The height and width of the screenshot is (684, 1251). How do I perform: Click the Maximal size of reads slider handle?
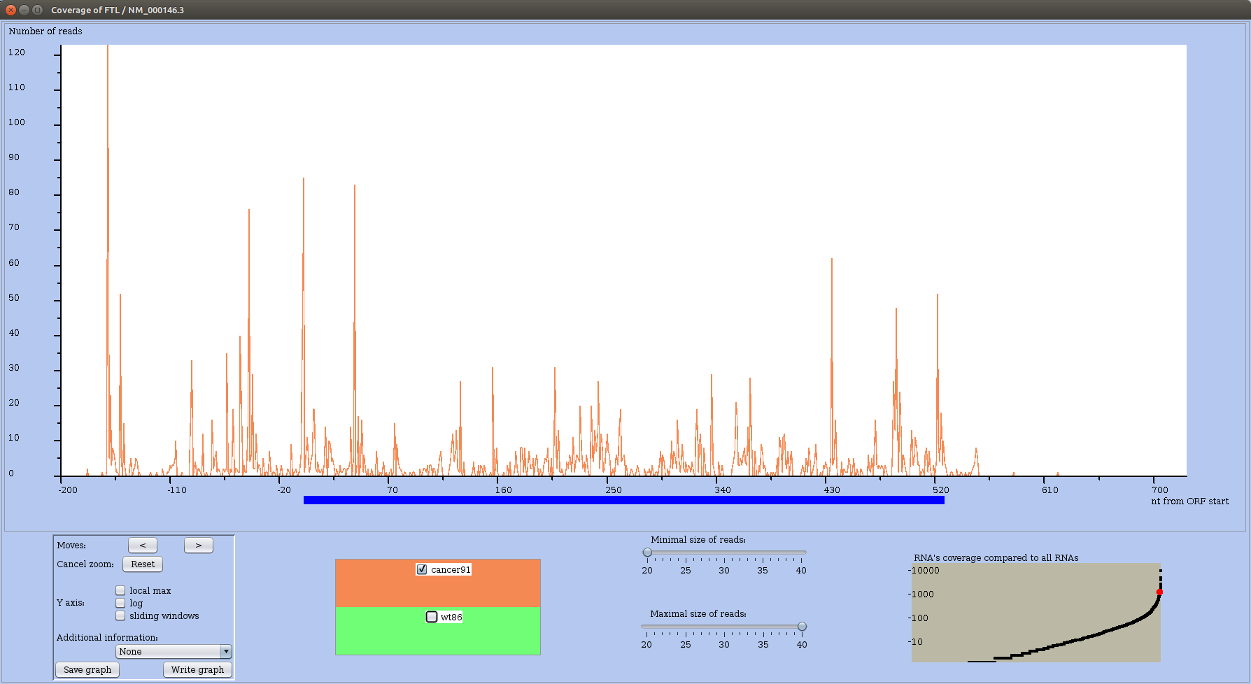coord(802,627)
